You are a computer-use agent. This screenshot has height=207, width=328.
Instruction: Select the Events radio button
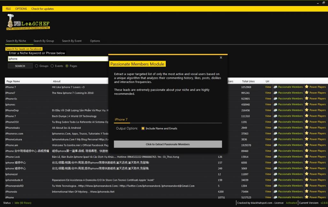point(52,66)
